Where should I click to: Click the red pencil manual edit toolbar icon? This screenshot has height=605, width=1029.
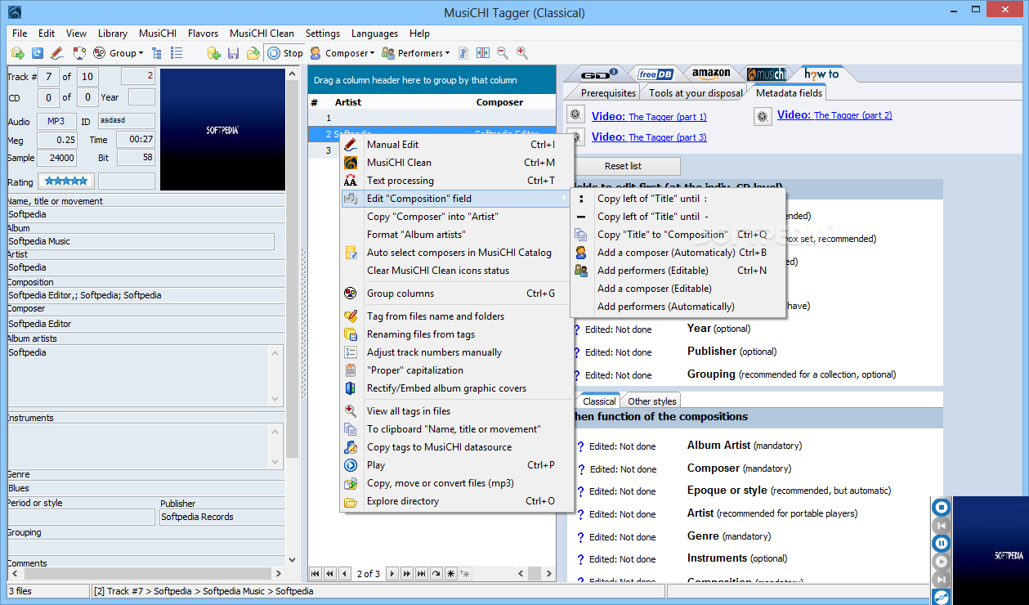coord(57,53)
